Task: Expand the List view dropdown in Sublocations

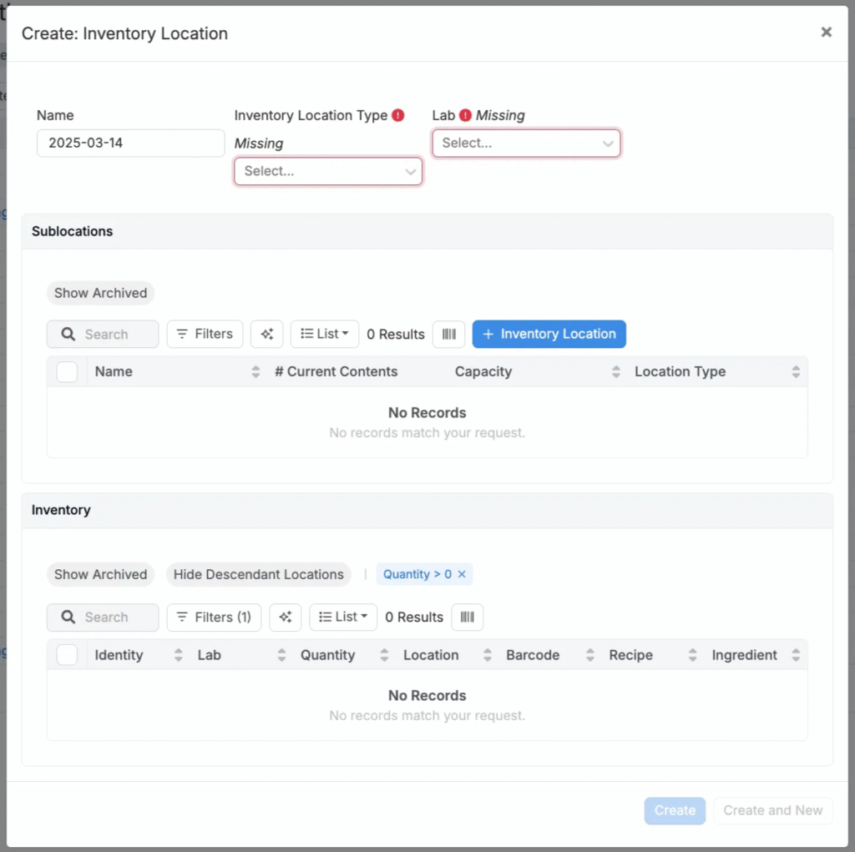Action: click(x=325, y=334)
